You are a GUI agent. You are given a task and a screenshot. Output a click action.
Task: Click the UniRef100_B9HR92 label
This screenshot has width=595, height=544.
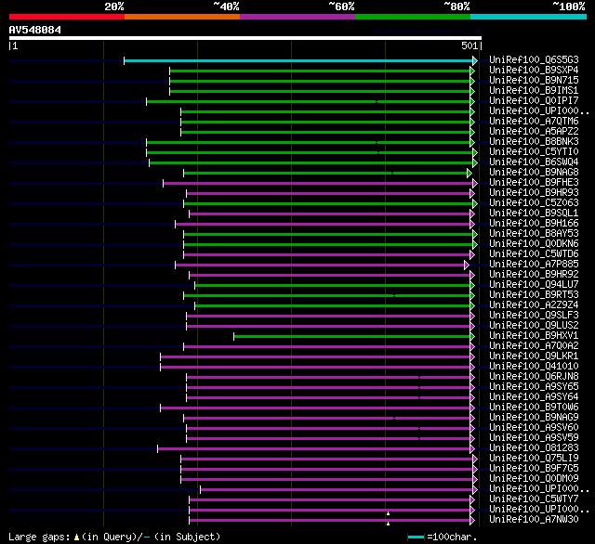tap(534, 275)
